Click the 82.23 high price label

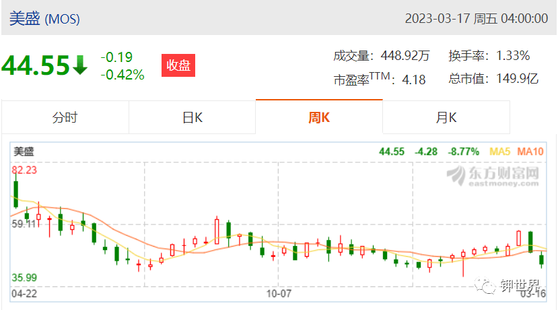(x=24, y=170)
